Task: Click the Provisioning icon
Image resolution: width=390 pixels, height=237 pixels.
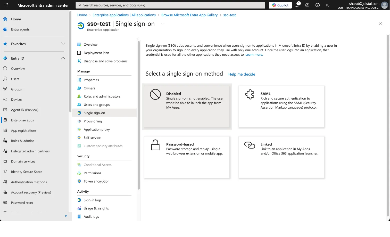Action: click(x=79, y=121)
